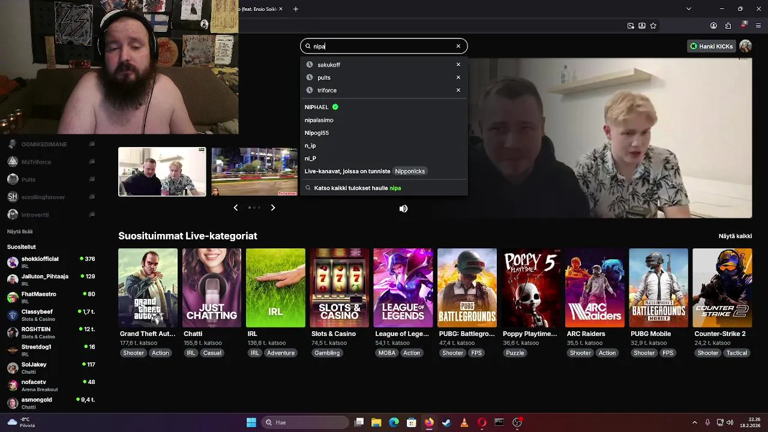This screenshot has width=768, height=432.
Task: Open Counter-Strike 2 category title
Action: click(x=720, y=334)
